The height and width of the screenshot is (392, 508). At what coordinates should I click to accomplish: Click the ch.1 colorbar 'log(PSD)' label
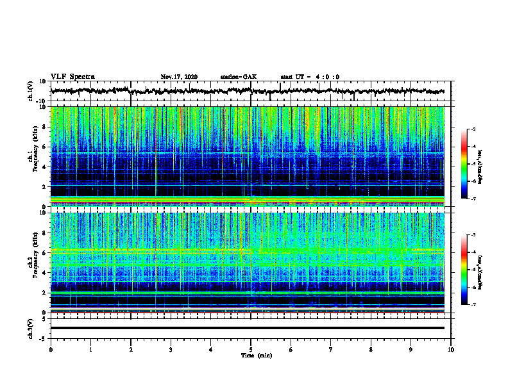tap(480, 167)
